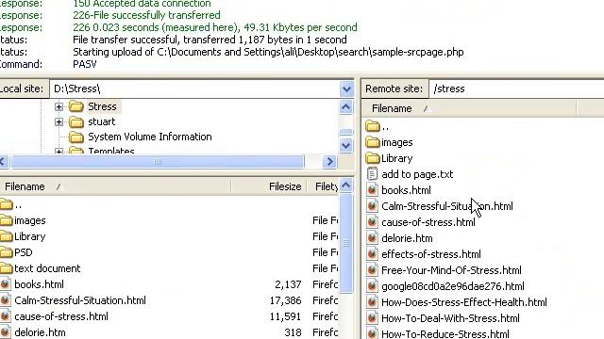Select the local Library folder icon
Image resolution: width=604 pixels, height=339 pixels.
pos(7,236)
